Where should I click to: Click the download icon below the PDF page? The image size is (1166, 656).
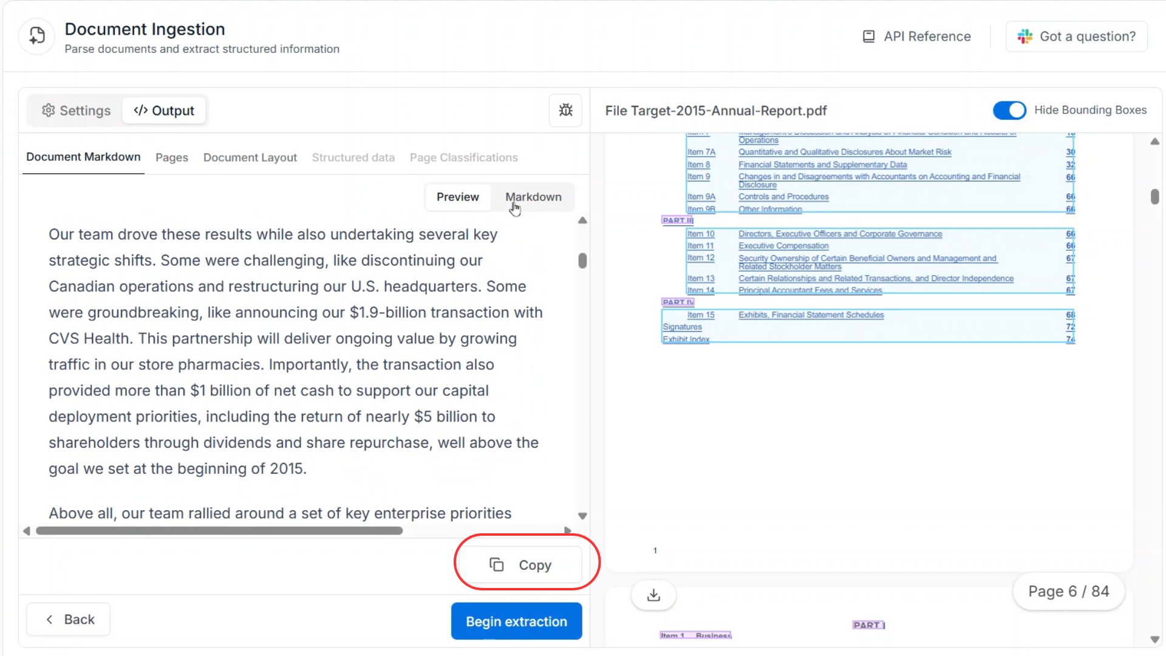[653, 595]
